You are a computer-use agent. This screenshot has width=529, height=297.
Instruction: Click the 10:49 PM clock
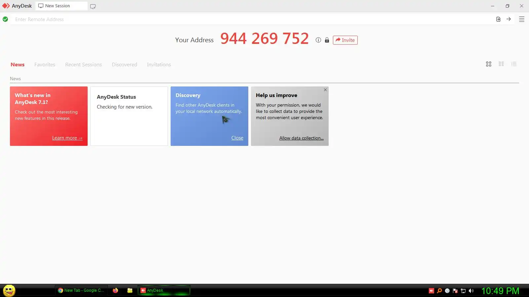(x=500, y=291)
